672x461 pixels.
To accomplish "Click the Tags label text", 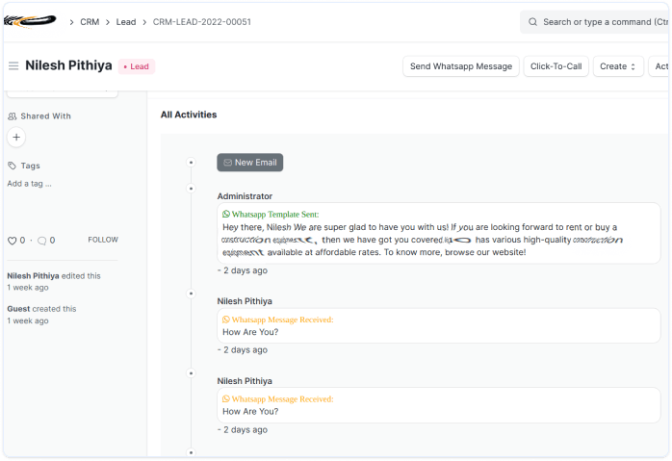I will 31,166.
